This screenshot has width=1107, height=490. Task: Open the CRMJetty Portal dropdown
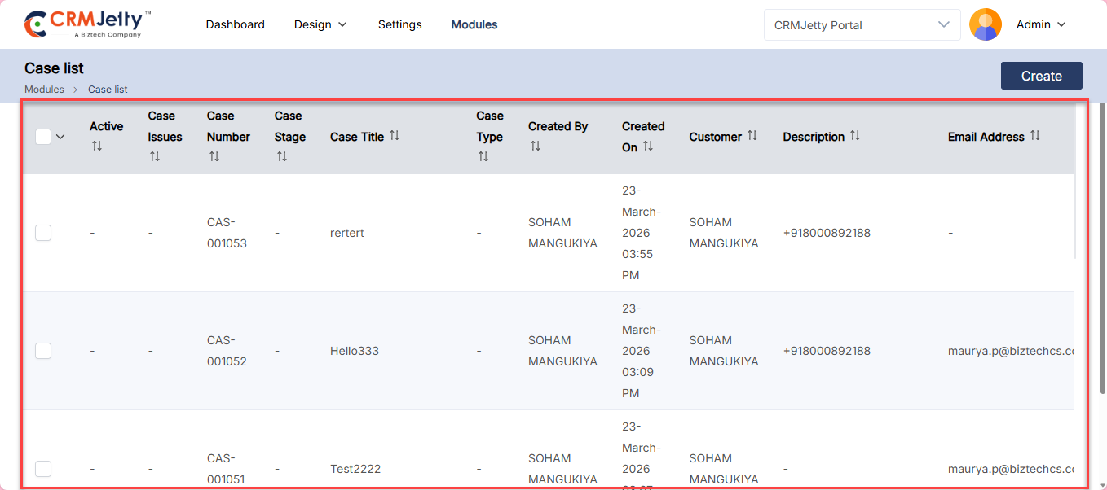[862, 24]
